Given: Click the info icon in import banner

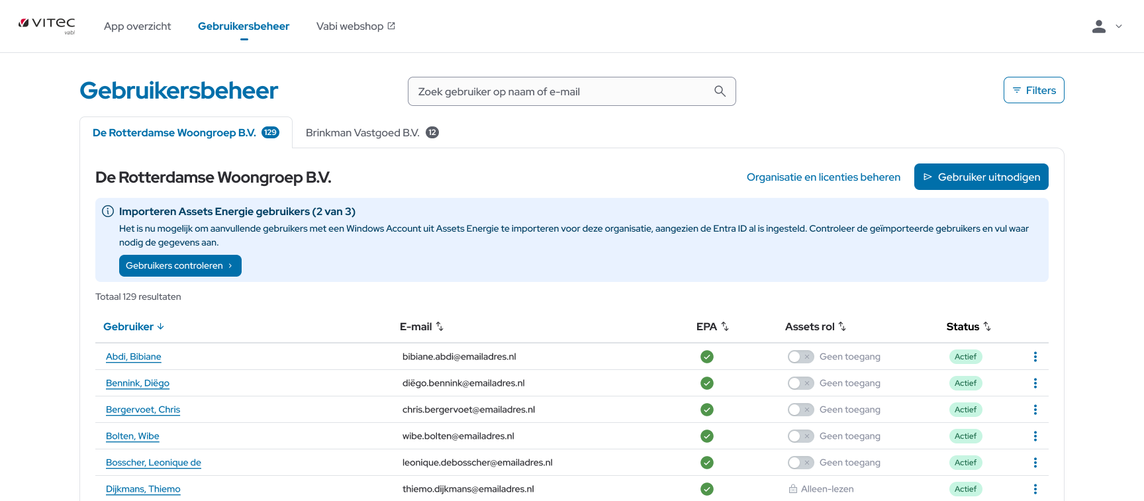Looking at the screenshot, I should [108, 211].
